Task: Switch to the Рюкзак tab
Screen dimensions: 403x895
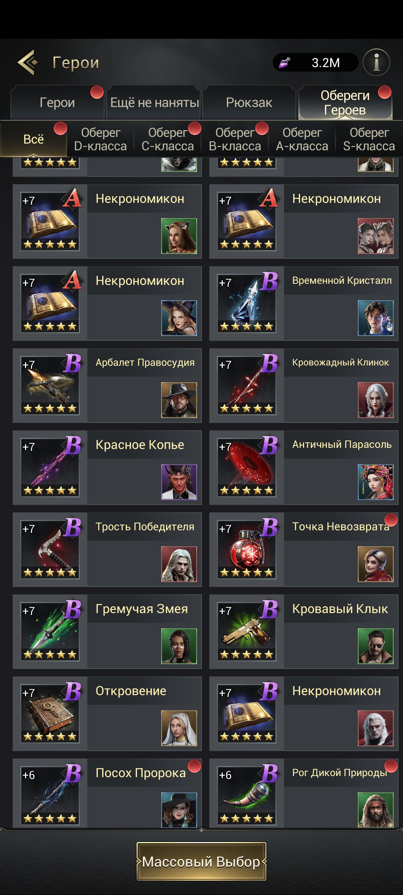Action: click(x=249, y=102)
